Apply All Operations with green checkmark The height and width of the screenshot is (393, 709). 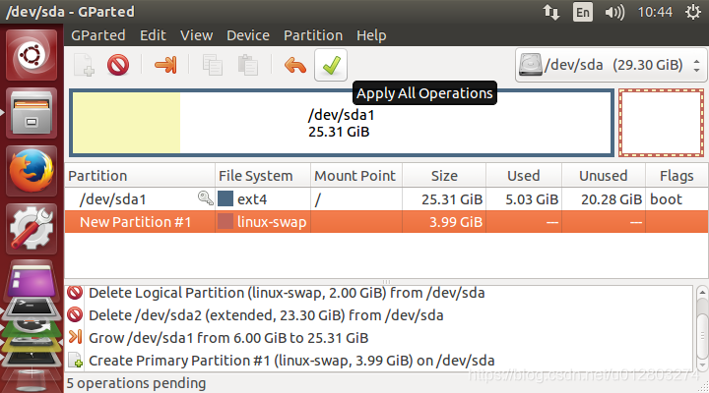click(x=331, y=65)
